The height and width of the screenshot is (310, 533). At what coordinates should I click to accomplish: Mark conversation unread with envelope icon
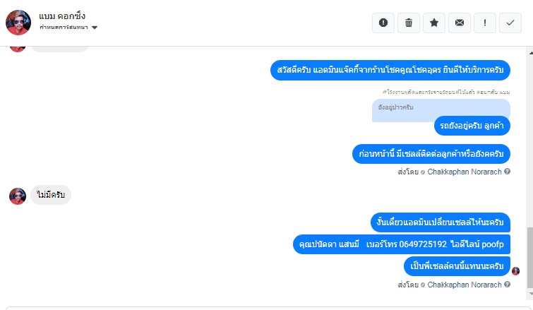click(460, 23)
